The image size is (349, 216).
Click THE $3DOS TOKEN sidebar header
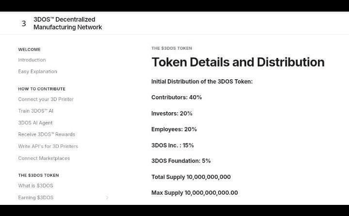[x=38, y=175]
